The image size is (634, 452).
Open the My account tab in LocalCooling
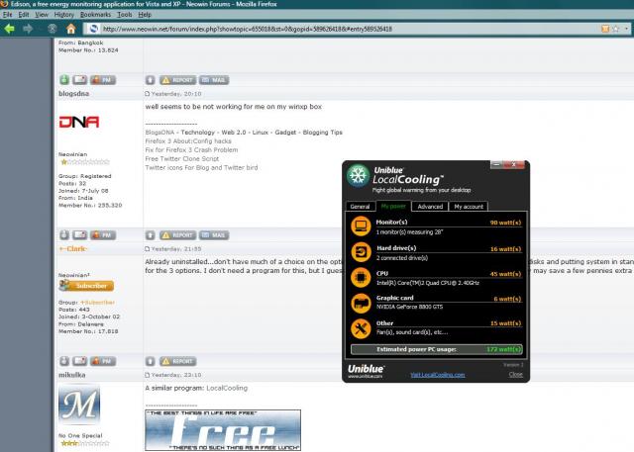(469, 207)
